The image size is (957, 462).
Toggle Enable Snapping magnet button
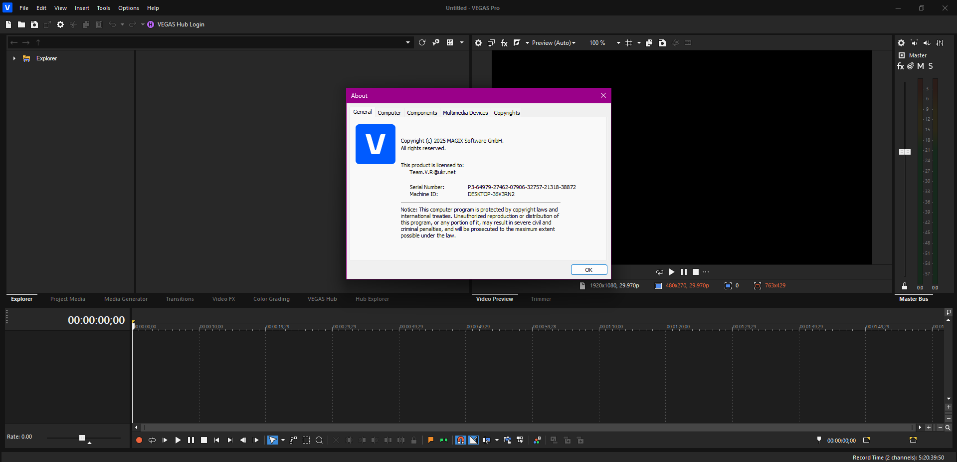[461, 440]
